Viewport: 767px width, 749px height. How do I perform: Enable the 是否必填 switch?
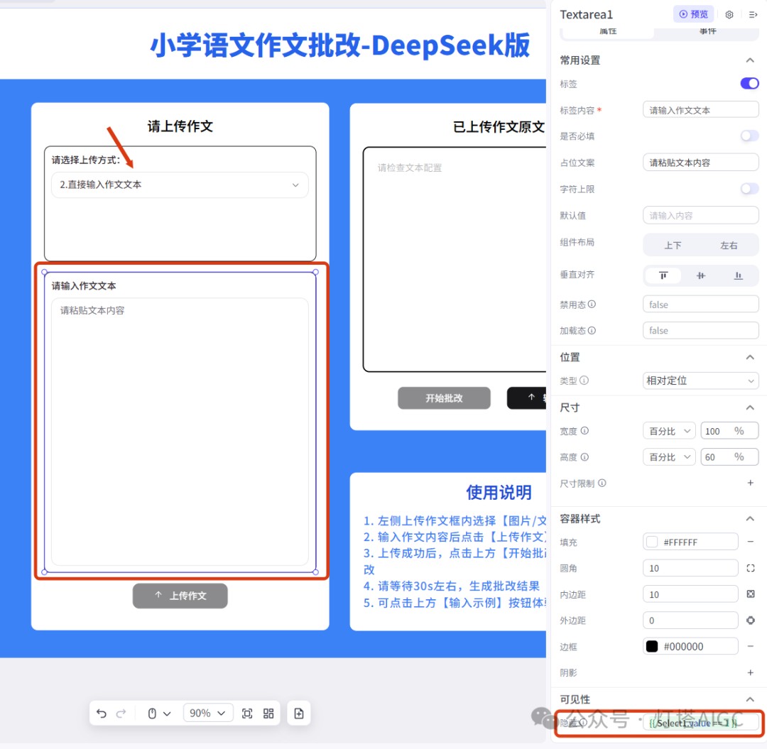749,136
